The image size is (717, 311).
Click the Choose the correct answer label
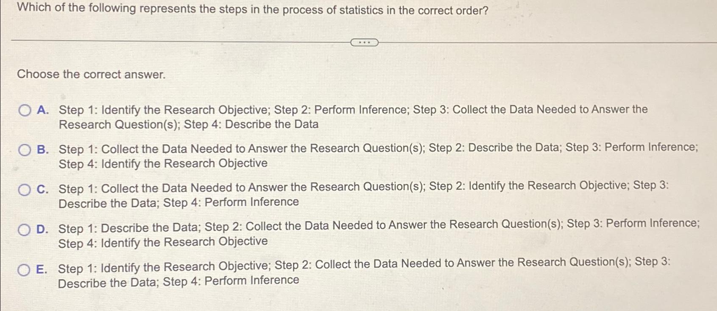(90, 75)
